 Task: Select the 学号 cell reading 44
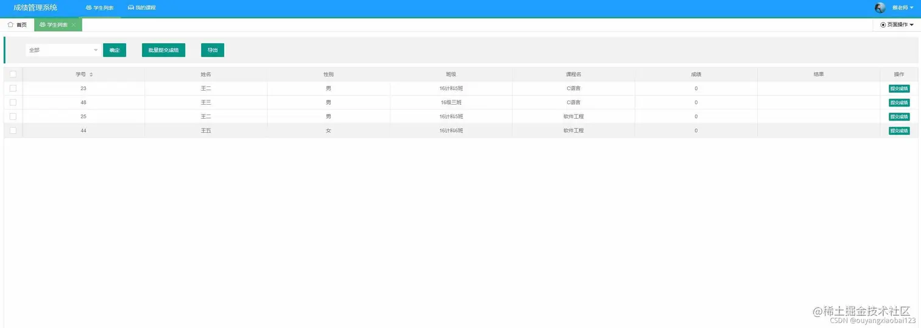click(x=83, y=130)
